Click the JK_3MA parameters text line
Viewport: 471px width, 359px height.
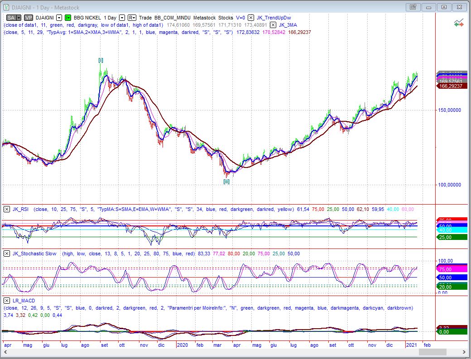tap(118, 32)
